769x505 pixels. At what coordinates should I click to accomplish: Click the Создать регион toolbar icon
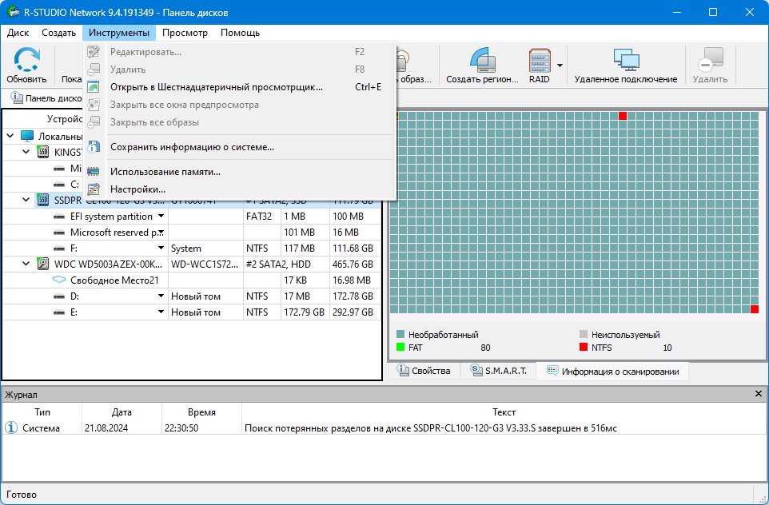click(483, 60)
